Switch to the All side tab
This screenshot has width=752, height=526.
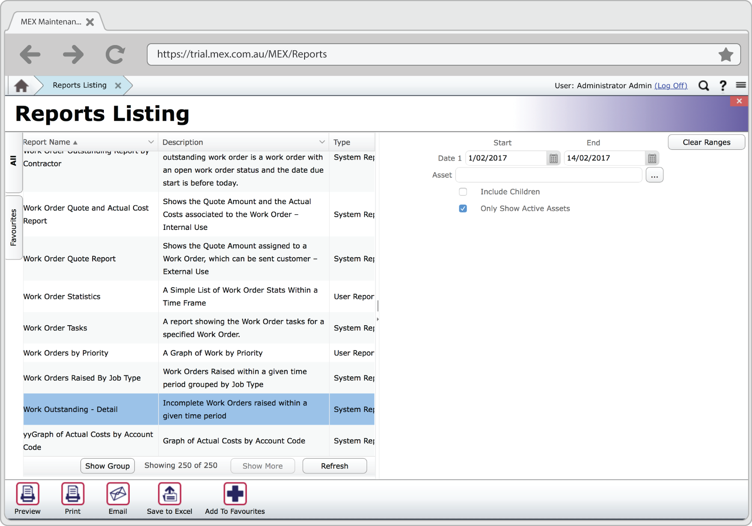13,161
